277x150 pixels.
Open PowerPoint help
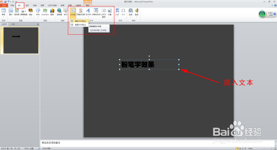pyautogui.click(x=275, y=5)
